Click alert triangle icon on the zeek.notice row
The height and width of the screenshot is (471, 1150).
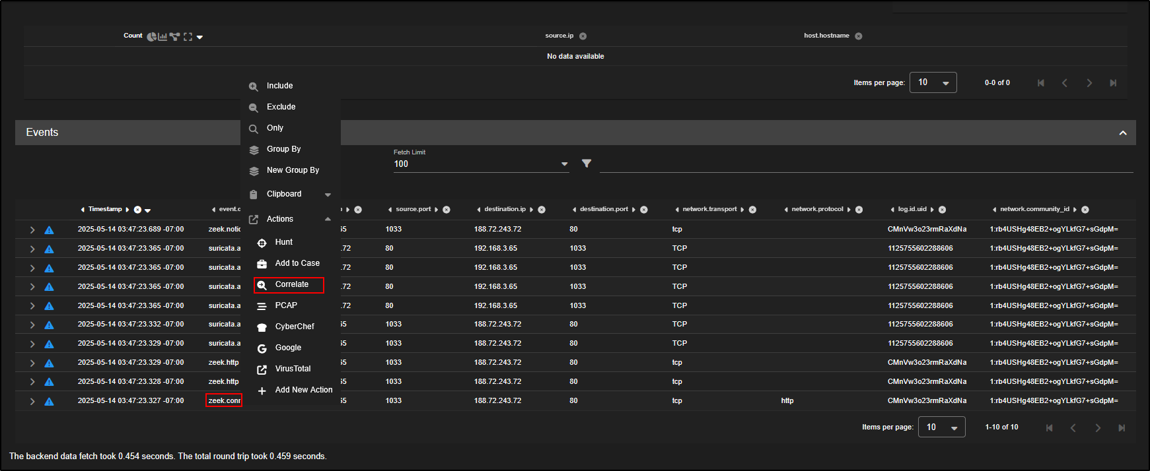click(x=49, y=230)
